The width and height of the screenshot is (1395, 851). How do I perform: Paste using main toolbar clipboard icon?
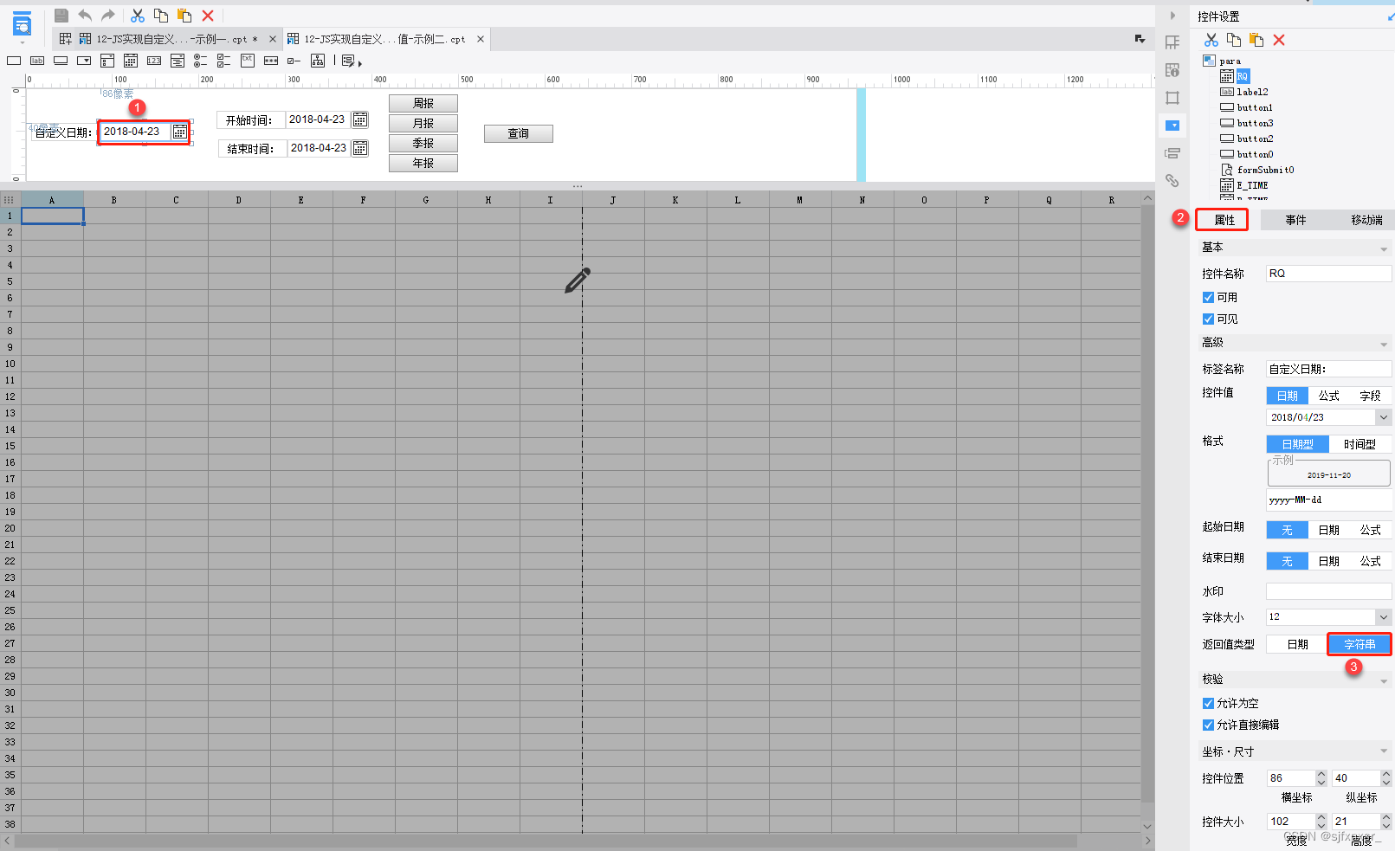[x=184, y=15]
